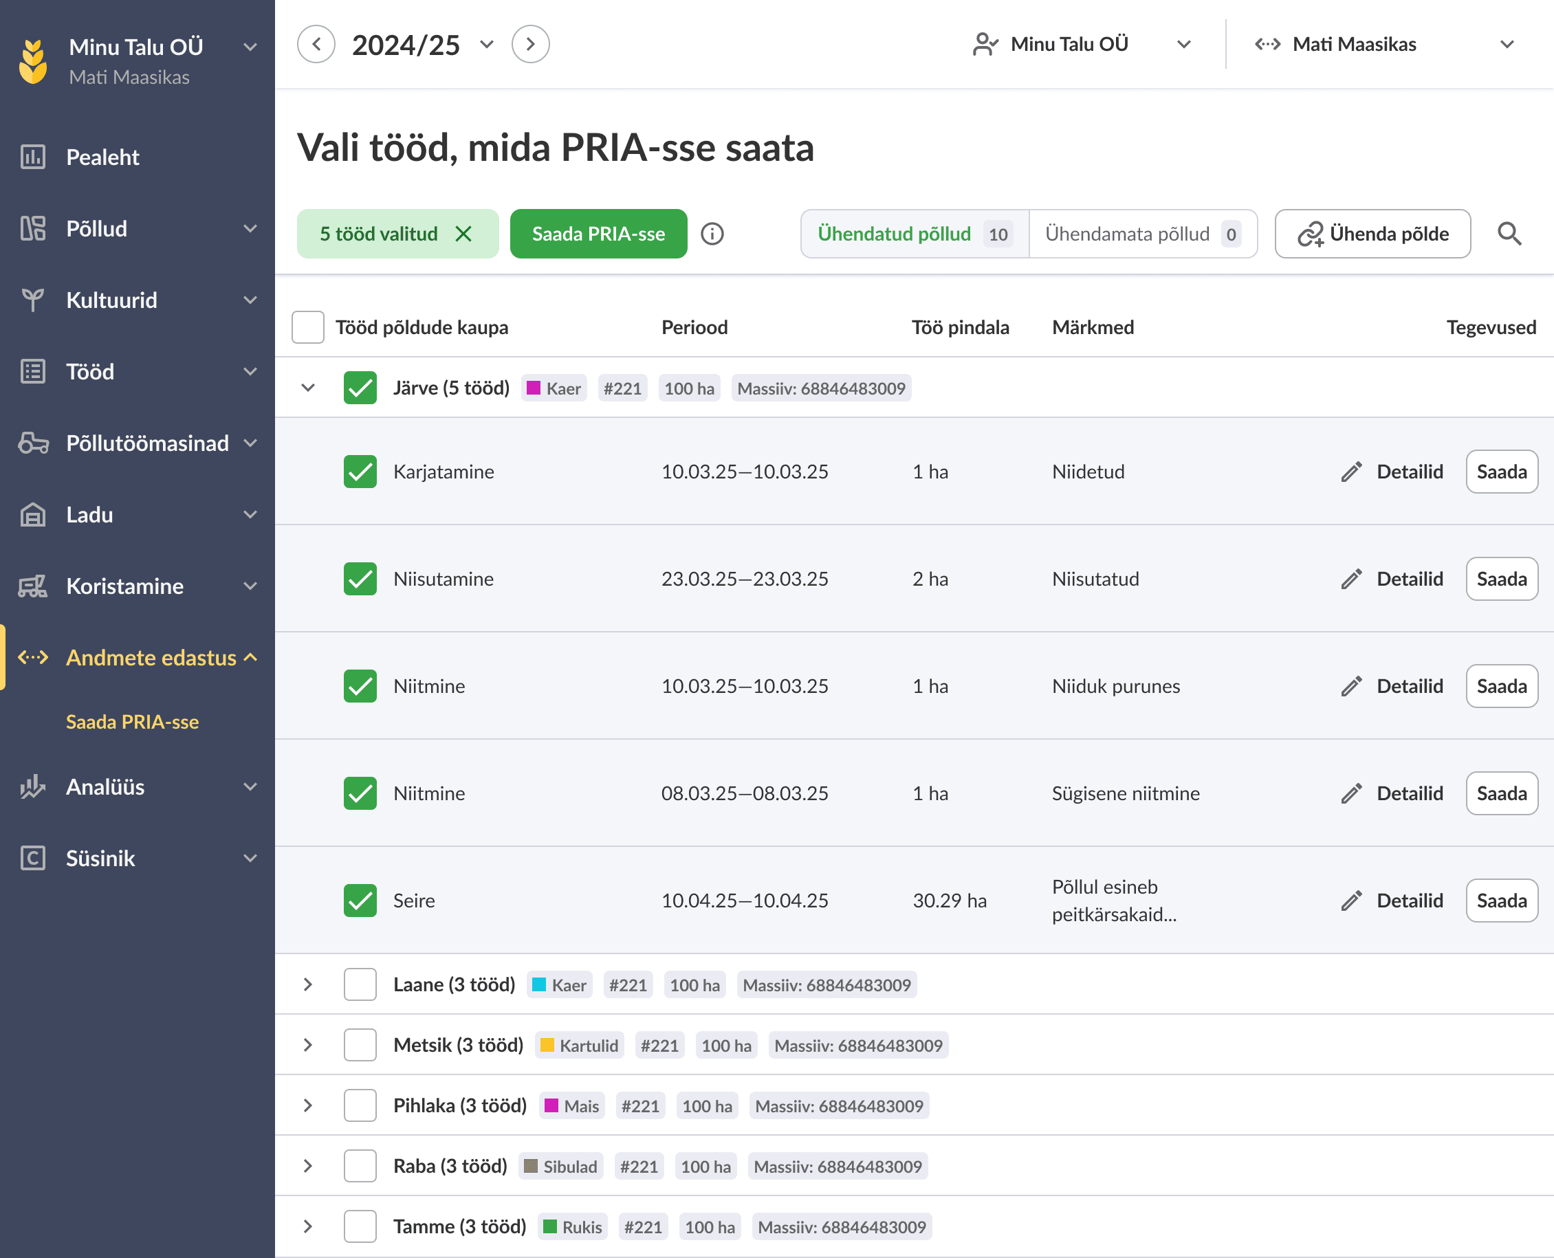Click the Kultuurid sprout icon
1554x1258 pixels.
click(32, 300)
